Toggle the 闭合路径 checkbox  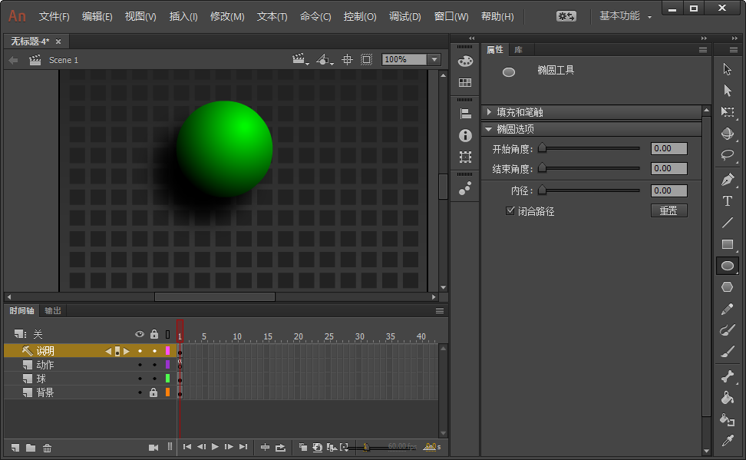[x=510, y=210]
